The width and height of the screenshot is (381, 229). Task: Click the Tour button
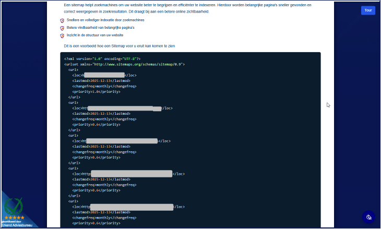[368, 10]
